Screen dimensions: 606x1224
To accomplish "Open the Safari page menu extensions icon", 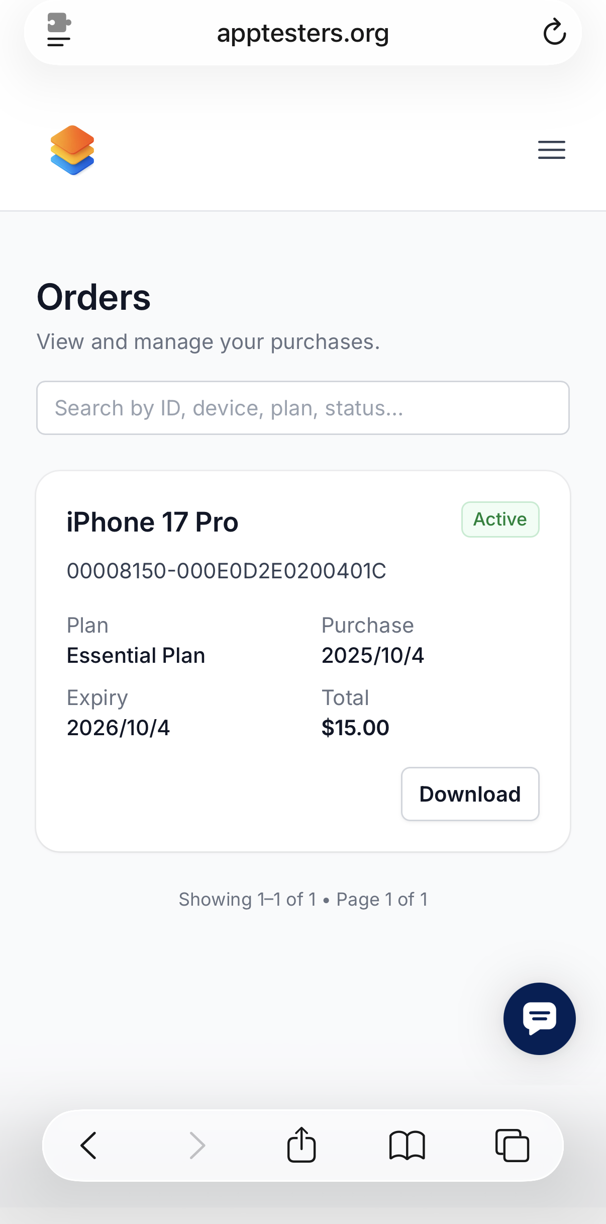I will [59, 30].
